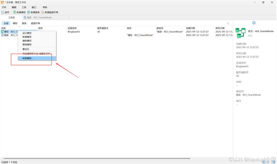
Task: Choose 转换模型... in context menu
Action: pos(37,58)
